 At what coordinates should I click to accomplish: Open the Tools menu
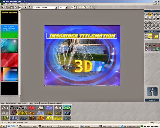tap(26, 4)
